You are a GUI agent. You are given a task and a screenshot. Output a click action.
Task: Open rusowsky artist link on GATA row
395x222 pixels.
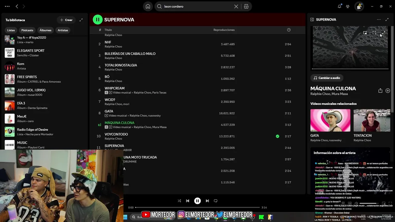click(154, 116)
